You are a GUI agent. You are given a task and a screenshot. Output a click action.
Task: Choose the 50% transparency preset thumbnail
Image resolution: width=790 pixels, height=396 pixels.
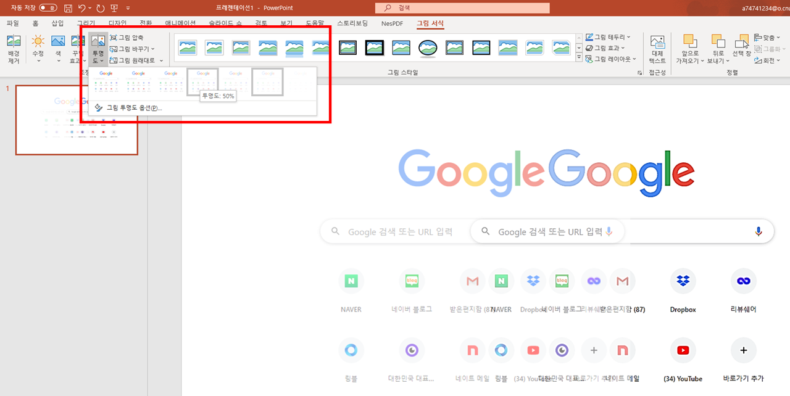(x=203, y=82)
